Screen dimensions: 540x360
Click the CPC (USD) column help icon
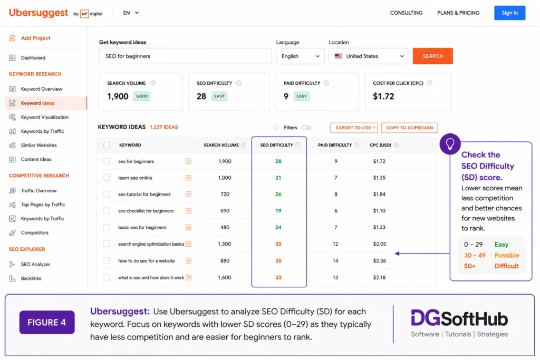click(x=396, y=145)
